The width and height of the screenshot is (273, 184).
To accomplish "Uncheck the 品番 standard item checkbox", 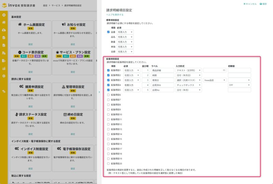I will [108, 32].
